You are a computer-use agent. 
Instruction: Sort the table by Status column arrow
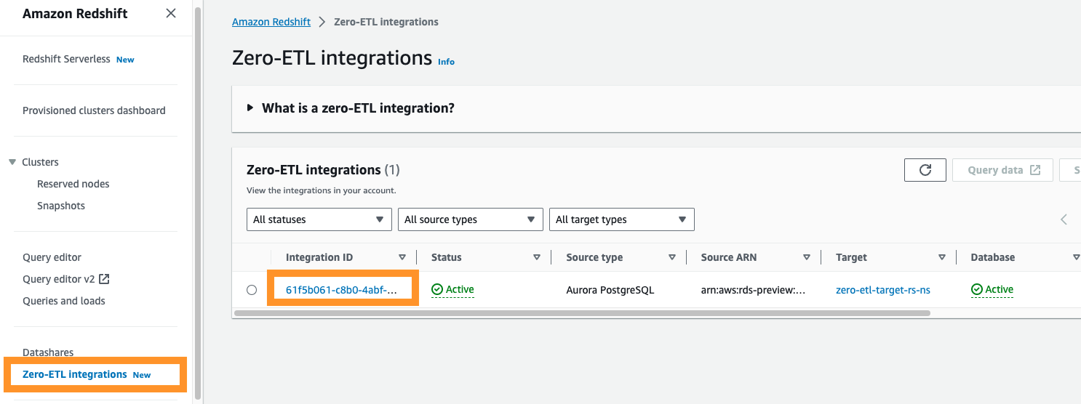pos(537,257)
